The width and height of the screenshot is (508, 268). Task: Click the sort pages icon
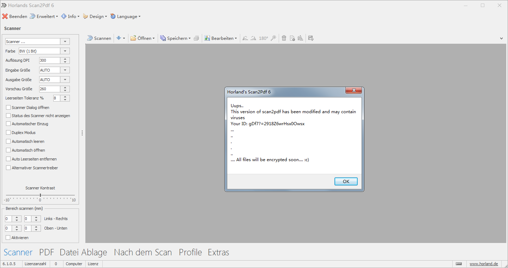300,38
